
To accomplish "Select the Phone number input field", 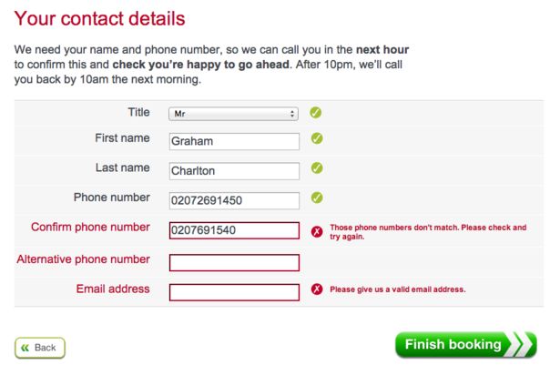I will click(234, 200).
